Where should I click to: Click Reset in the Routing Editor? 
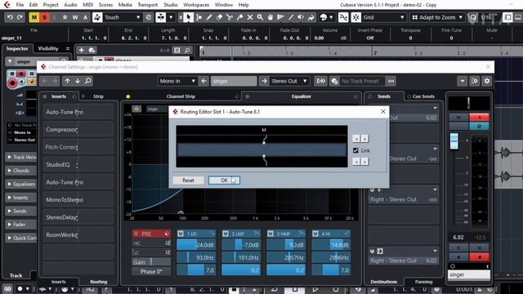point(188,180)
